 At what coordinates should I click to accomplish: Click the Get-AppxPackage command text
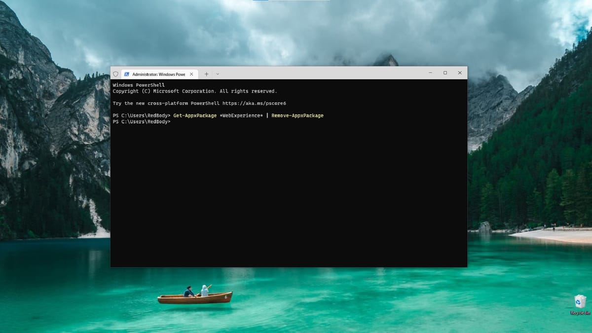click(x=195, y=115)
